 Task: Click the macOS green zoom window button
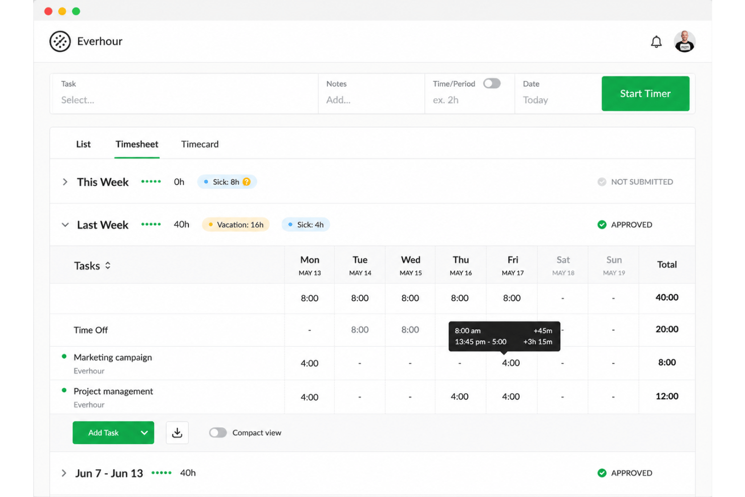76,11
